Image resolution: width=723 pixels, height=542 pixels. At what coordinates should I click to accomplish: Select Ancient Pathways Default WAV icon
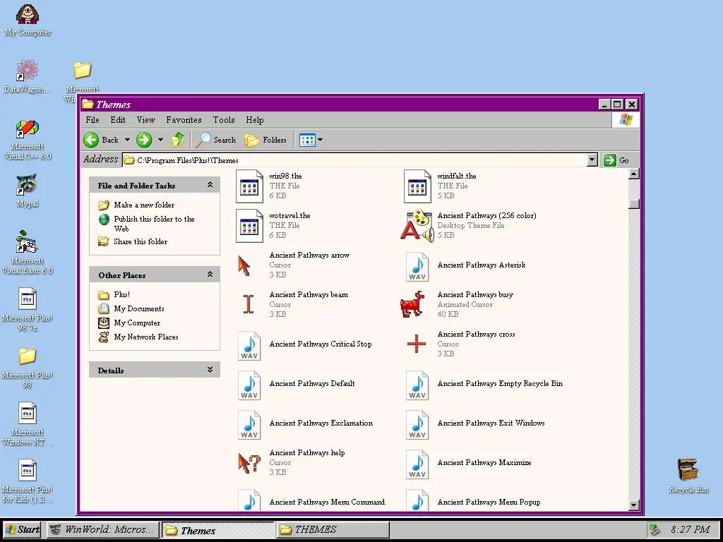[x=249, y=385]
